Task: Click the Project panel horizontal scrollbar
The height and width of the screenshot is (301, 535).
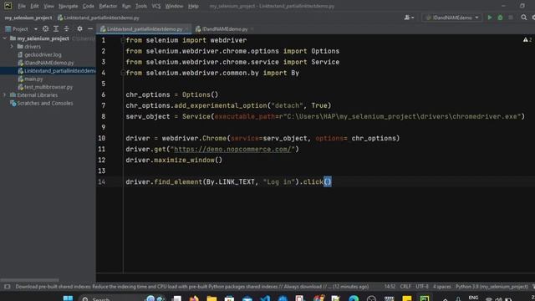Action: pos(30,280)
